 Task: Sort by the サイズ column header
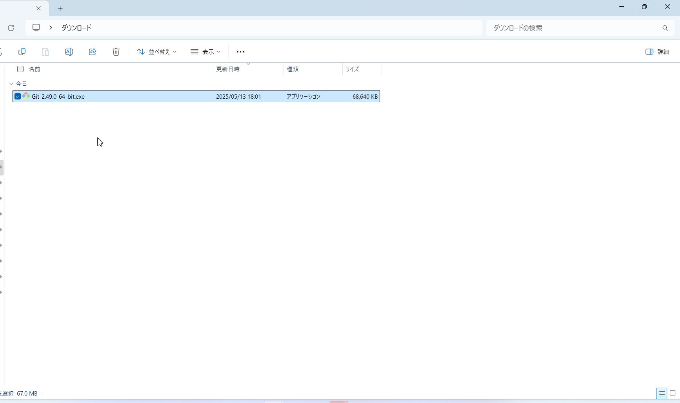(x=352, y=69)
